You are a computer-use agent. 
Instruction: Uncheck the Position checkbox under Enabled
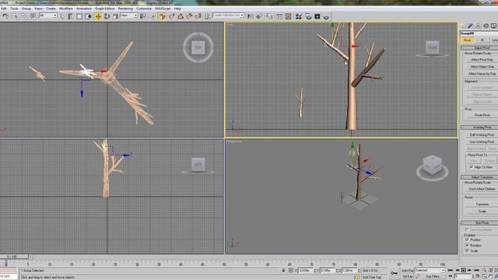[467, 240]
